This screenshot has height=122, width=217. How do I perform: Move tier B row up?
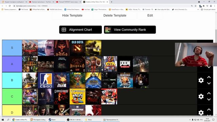[x=209, y=77]
